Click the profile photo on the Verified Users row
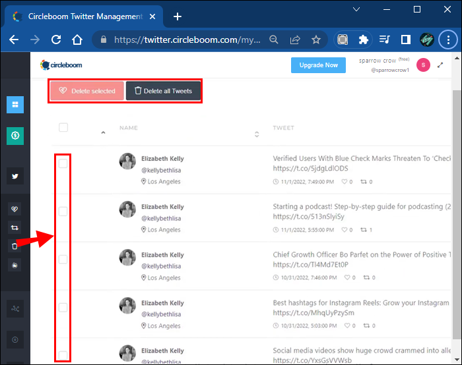 127,161
